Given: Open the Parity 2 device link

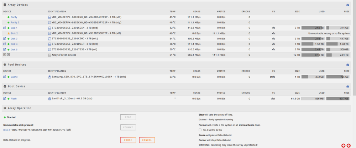Looking at the screenshot, I should [15, 22].
